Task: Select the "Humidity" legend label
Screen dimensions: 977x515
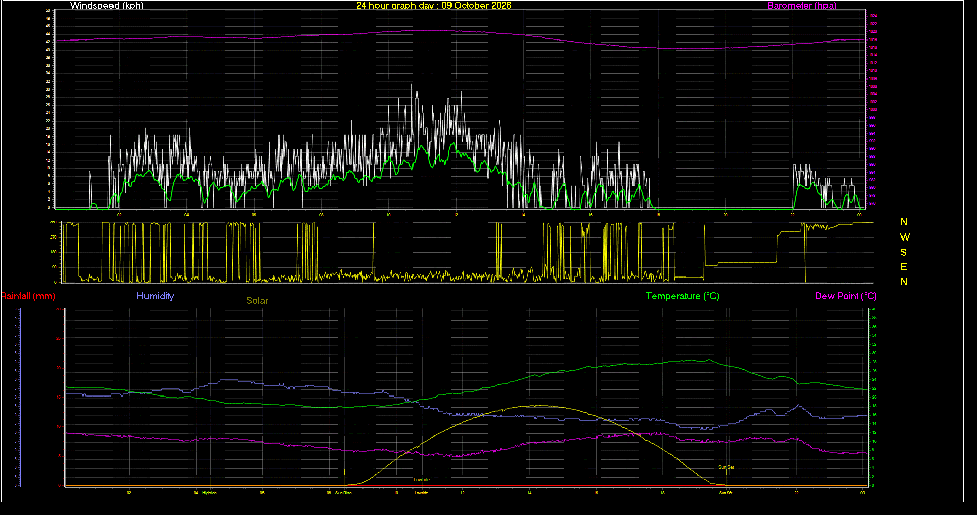Action: (155, 296)
